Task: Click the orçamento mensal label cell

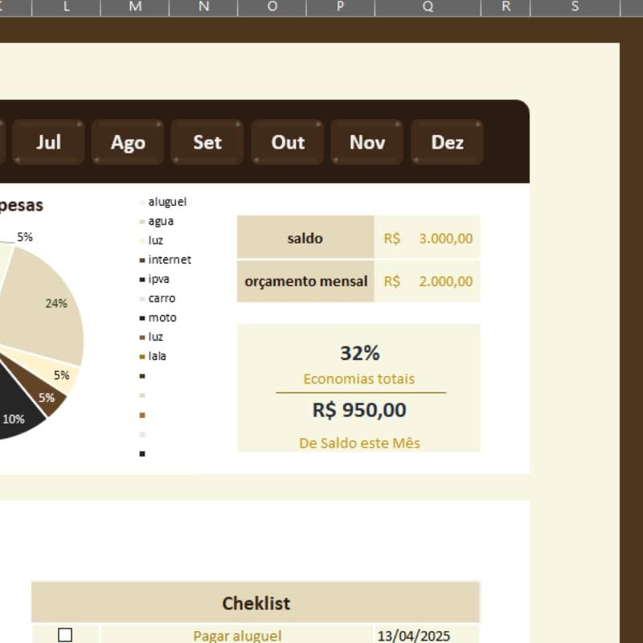Action: click(305, 281)
